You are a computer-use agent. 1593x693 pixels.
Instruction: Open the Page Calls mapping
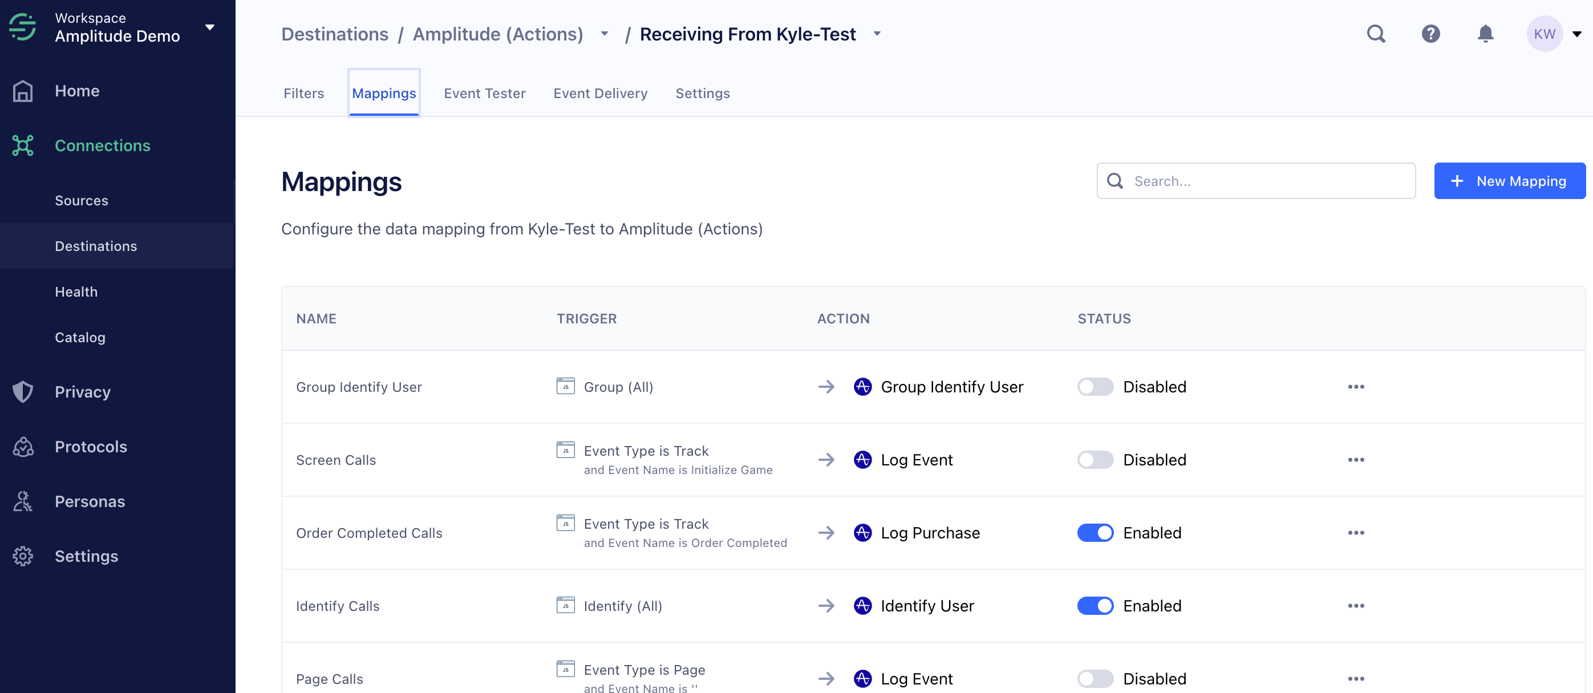click(330, 679)
